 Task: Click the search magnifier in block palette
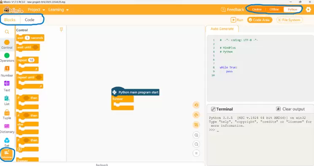(7, 32)
